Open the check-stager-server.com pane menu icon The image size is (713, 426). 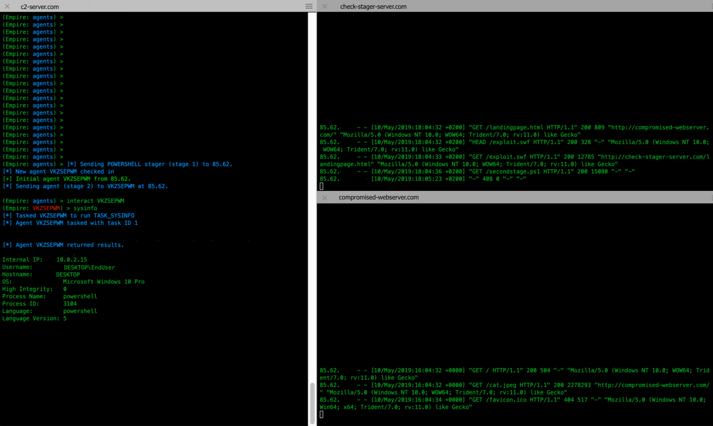(x=711, y=6)
